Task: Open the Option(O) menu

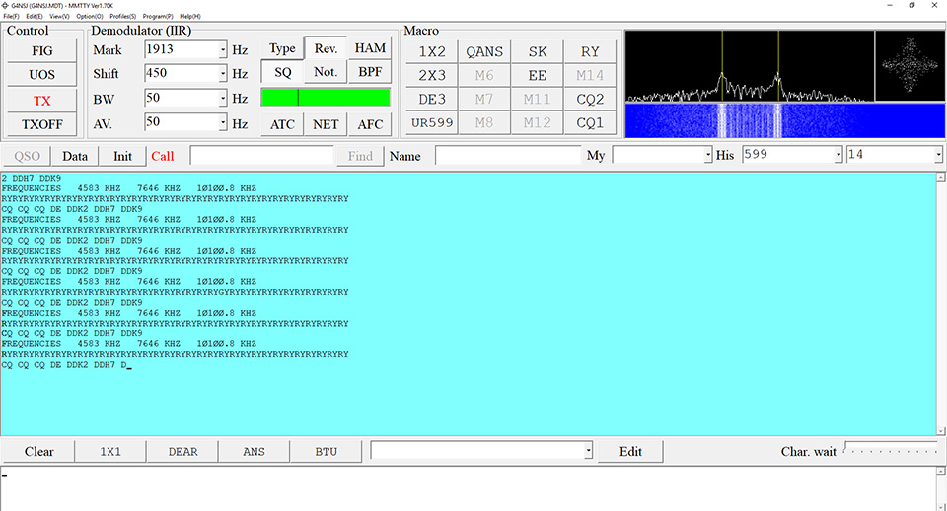Action: pyautogui.click(x=90, y=17)
